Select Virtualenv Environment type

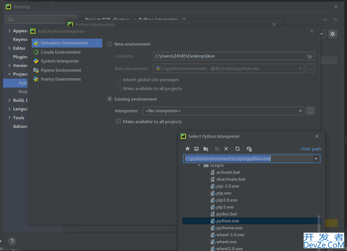[67, 43]
